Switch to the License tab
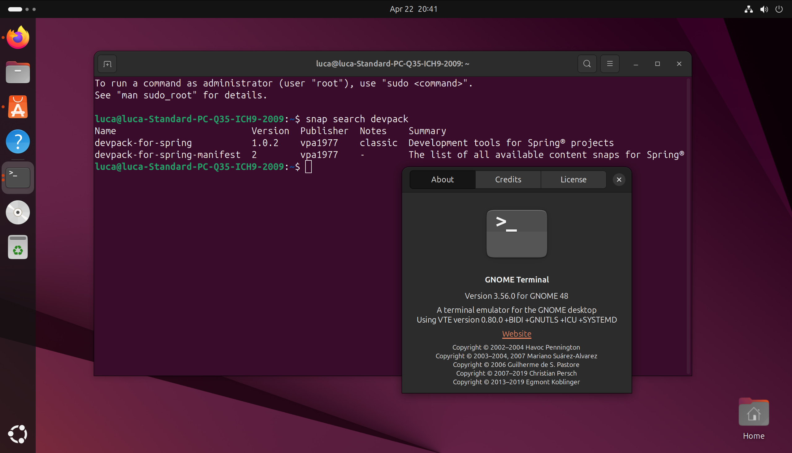The height and width of the screenshot is (453, 792). 573,180
